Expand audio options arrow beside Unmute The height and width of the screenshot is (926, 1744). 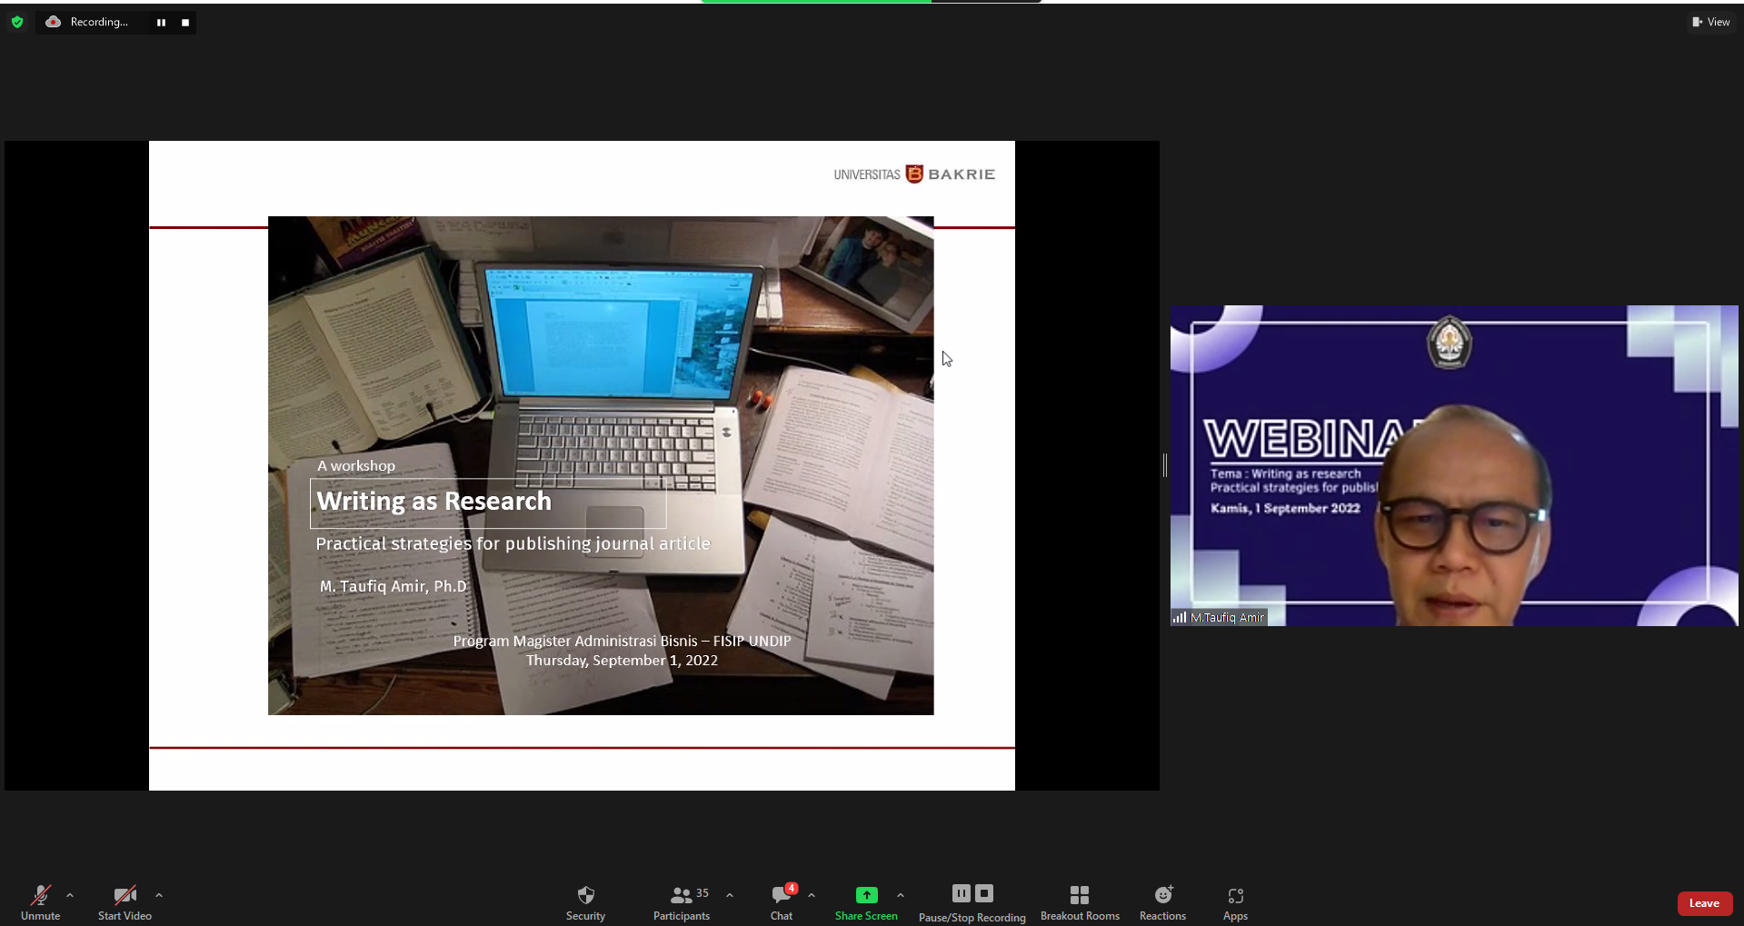[70, 895]
